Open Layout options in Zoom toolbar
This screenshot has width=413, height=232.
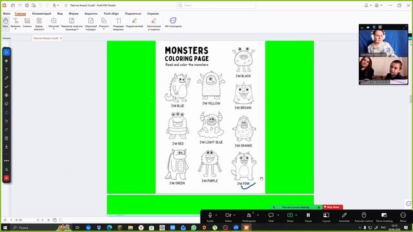point(326,217)
